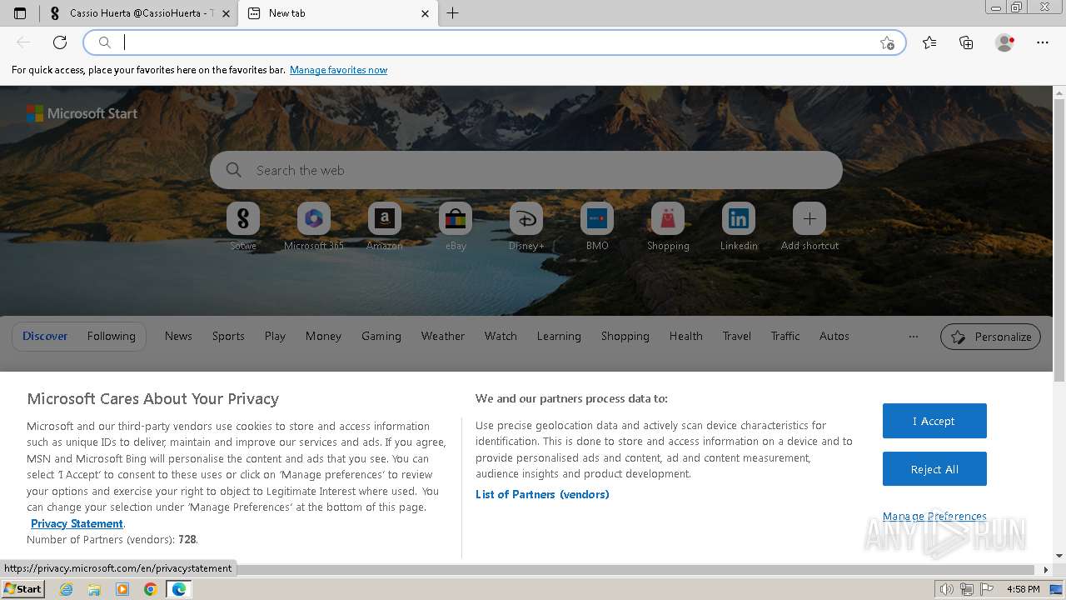1066x600 pixels.
Task: Open a new browser tab with plus button
Action: pos(452,13)
